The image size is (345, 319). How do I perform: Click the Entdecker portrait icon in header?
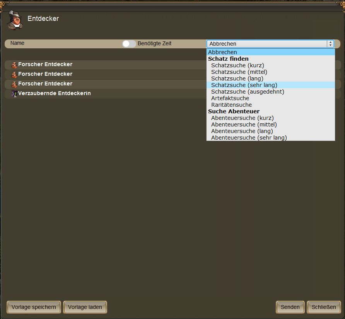click(x=15, y=20)
